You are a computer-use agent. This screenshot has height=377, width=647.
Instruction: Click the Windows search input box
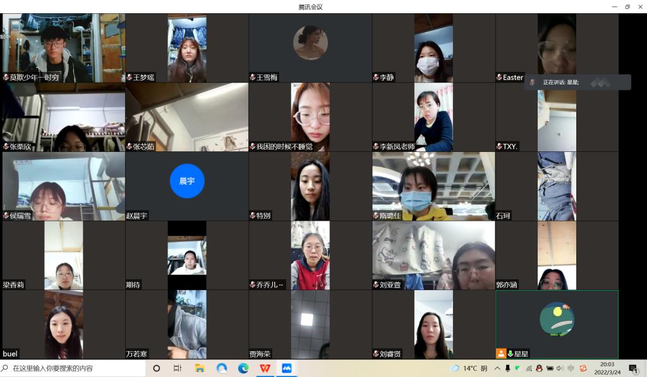pos(76,368)
